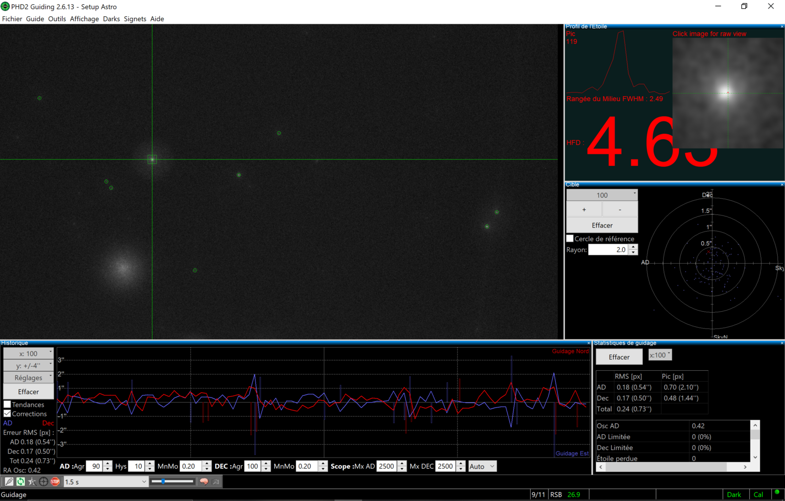785x501 pixels.
Task: Open the Fichier menu
Action: (12, 19)
